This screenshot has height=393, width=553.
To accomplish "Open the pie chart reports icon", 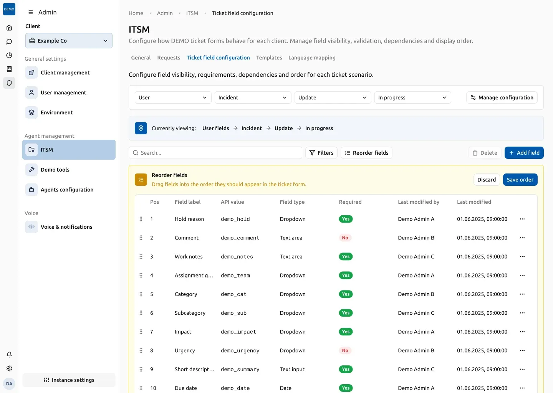I will [x=9, y=55].
